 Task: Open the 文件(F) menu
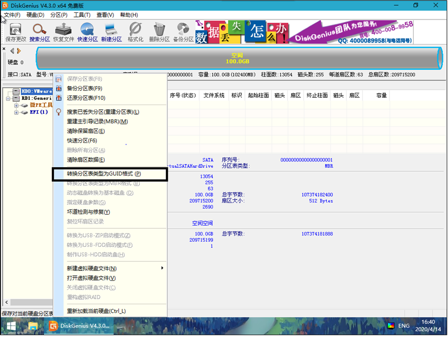(x=12, y=15)
